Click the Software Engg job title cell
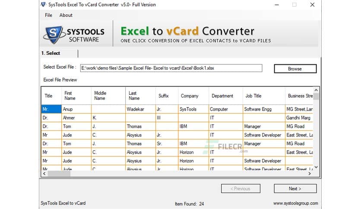Screen dimensions: 361x209 click(x=264, y=109)
